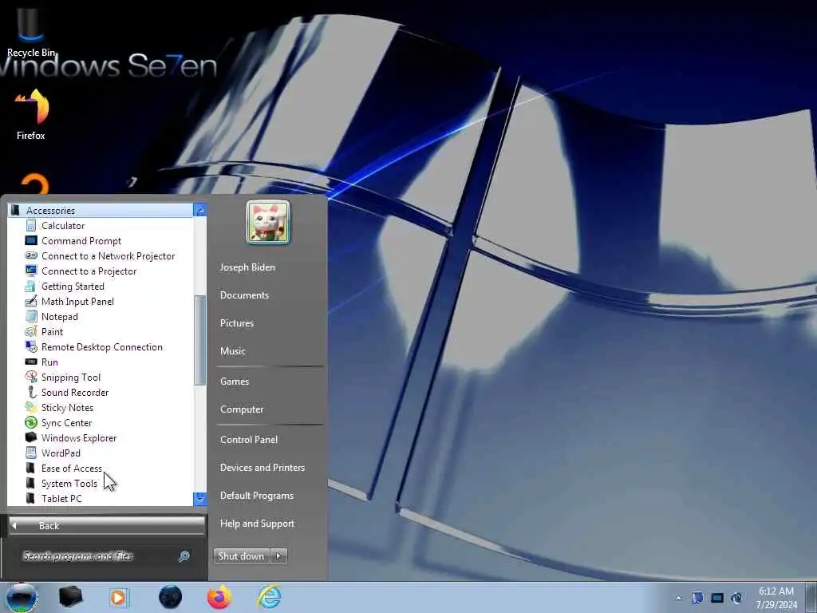Launch Command Prompt icon
Screen dimensions: 817x613
pos(31,241)
